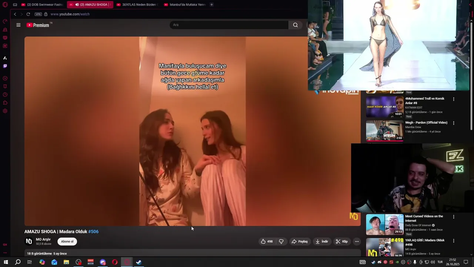Go back with the browser back arrow

click(x=15, y=14)
